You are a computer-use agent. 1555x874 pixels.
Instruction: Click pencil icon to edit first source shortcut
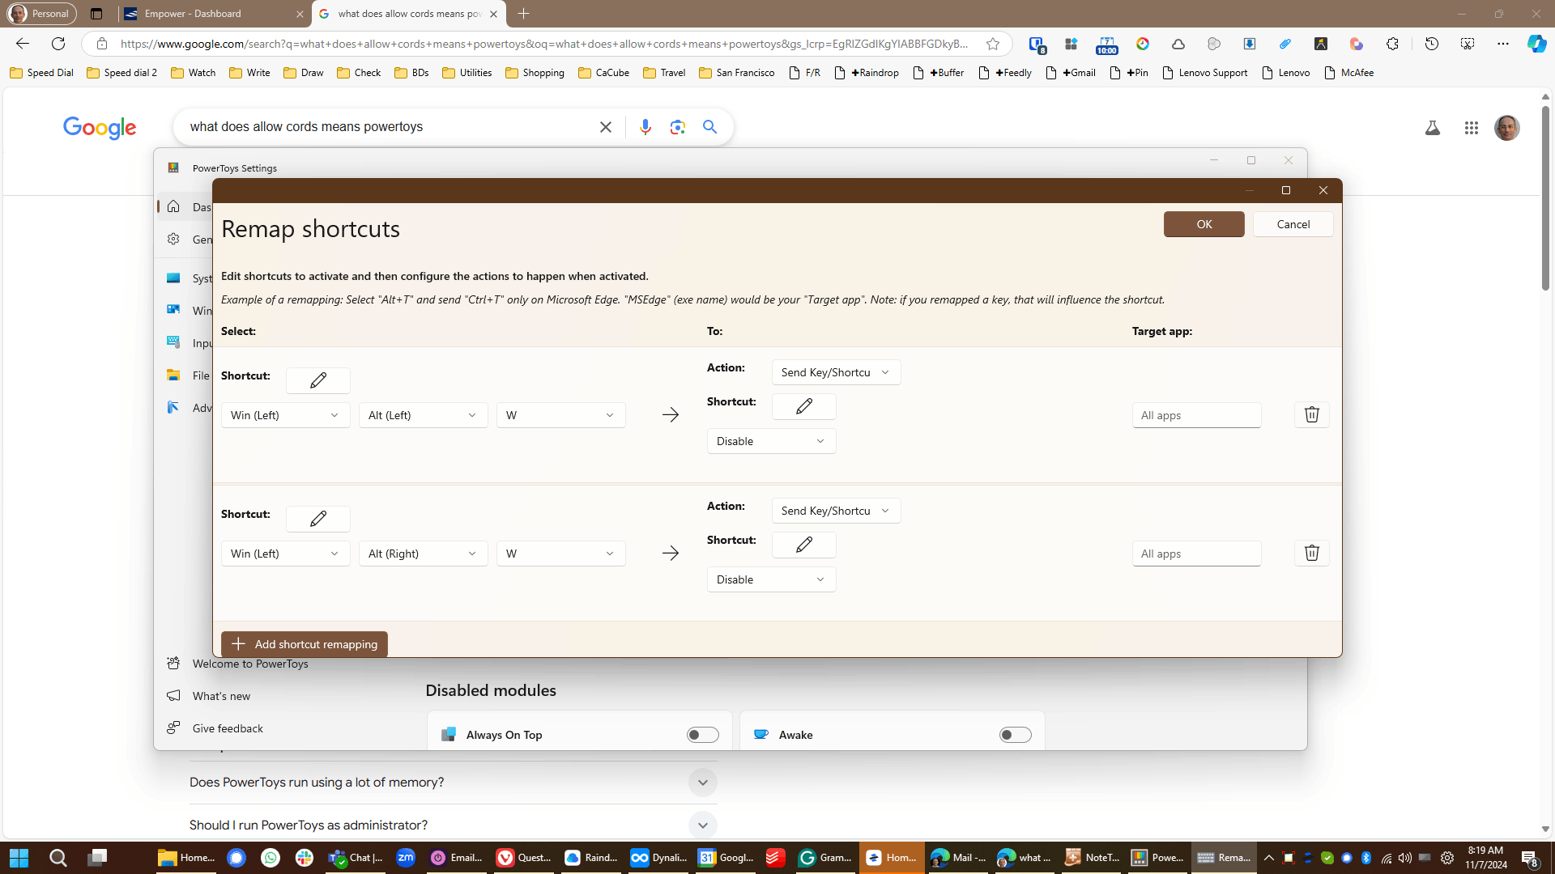[x=318, y=380]
